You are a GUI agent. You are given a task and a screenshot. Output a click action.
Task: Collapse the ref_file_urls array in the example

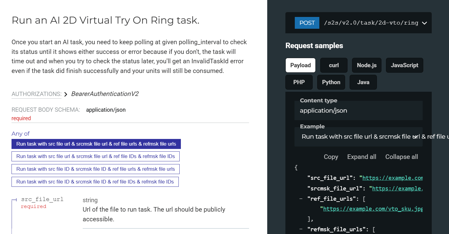click(301, 199)
